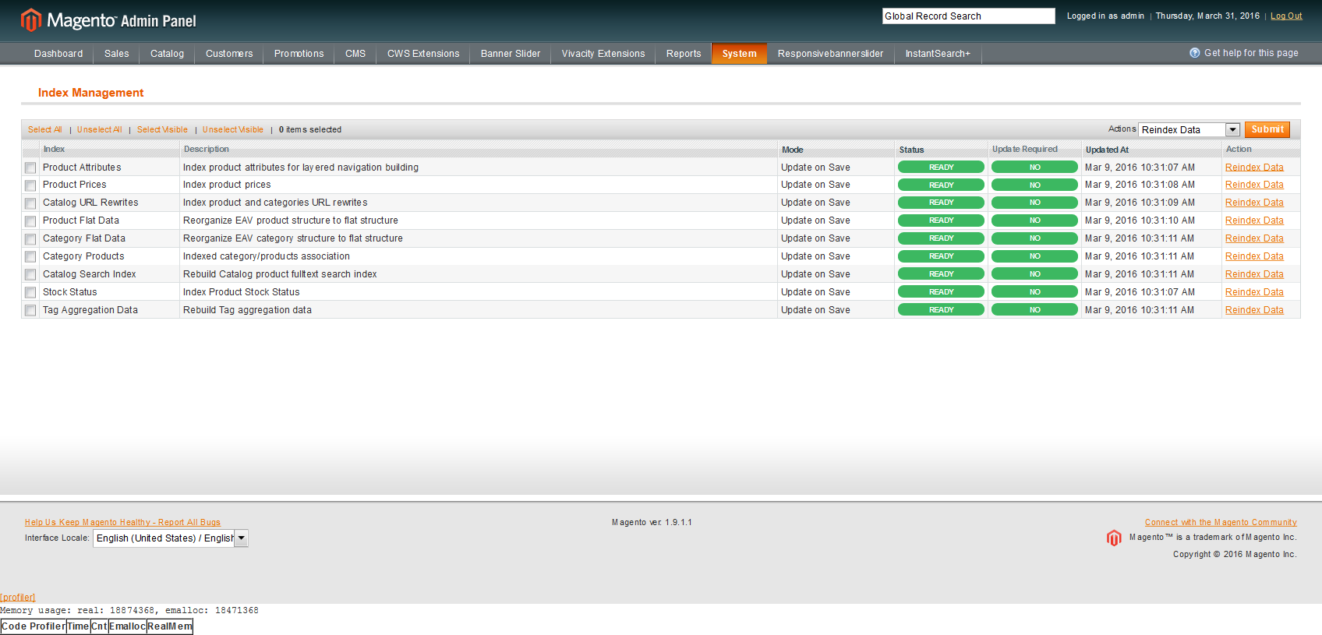Tick the Tag Aggregation Data checkbox
The image size is (1322, 635).
tap(30, 310)
